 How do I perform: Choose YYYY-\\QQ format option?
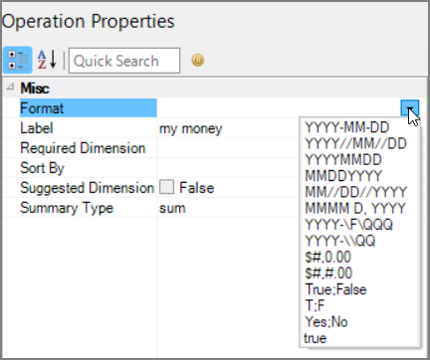(x=340, y=241)
